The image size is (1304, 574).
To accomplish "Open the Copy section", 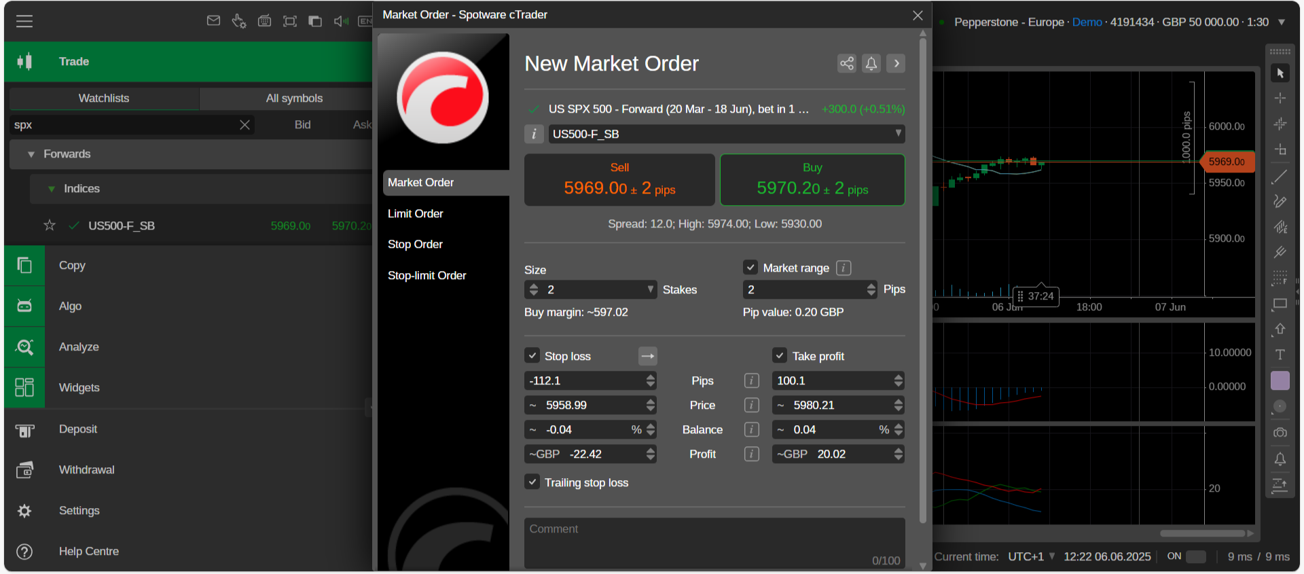I will pos(188,266).
